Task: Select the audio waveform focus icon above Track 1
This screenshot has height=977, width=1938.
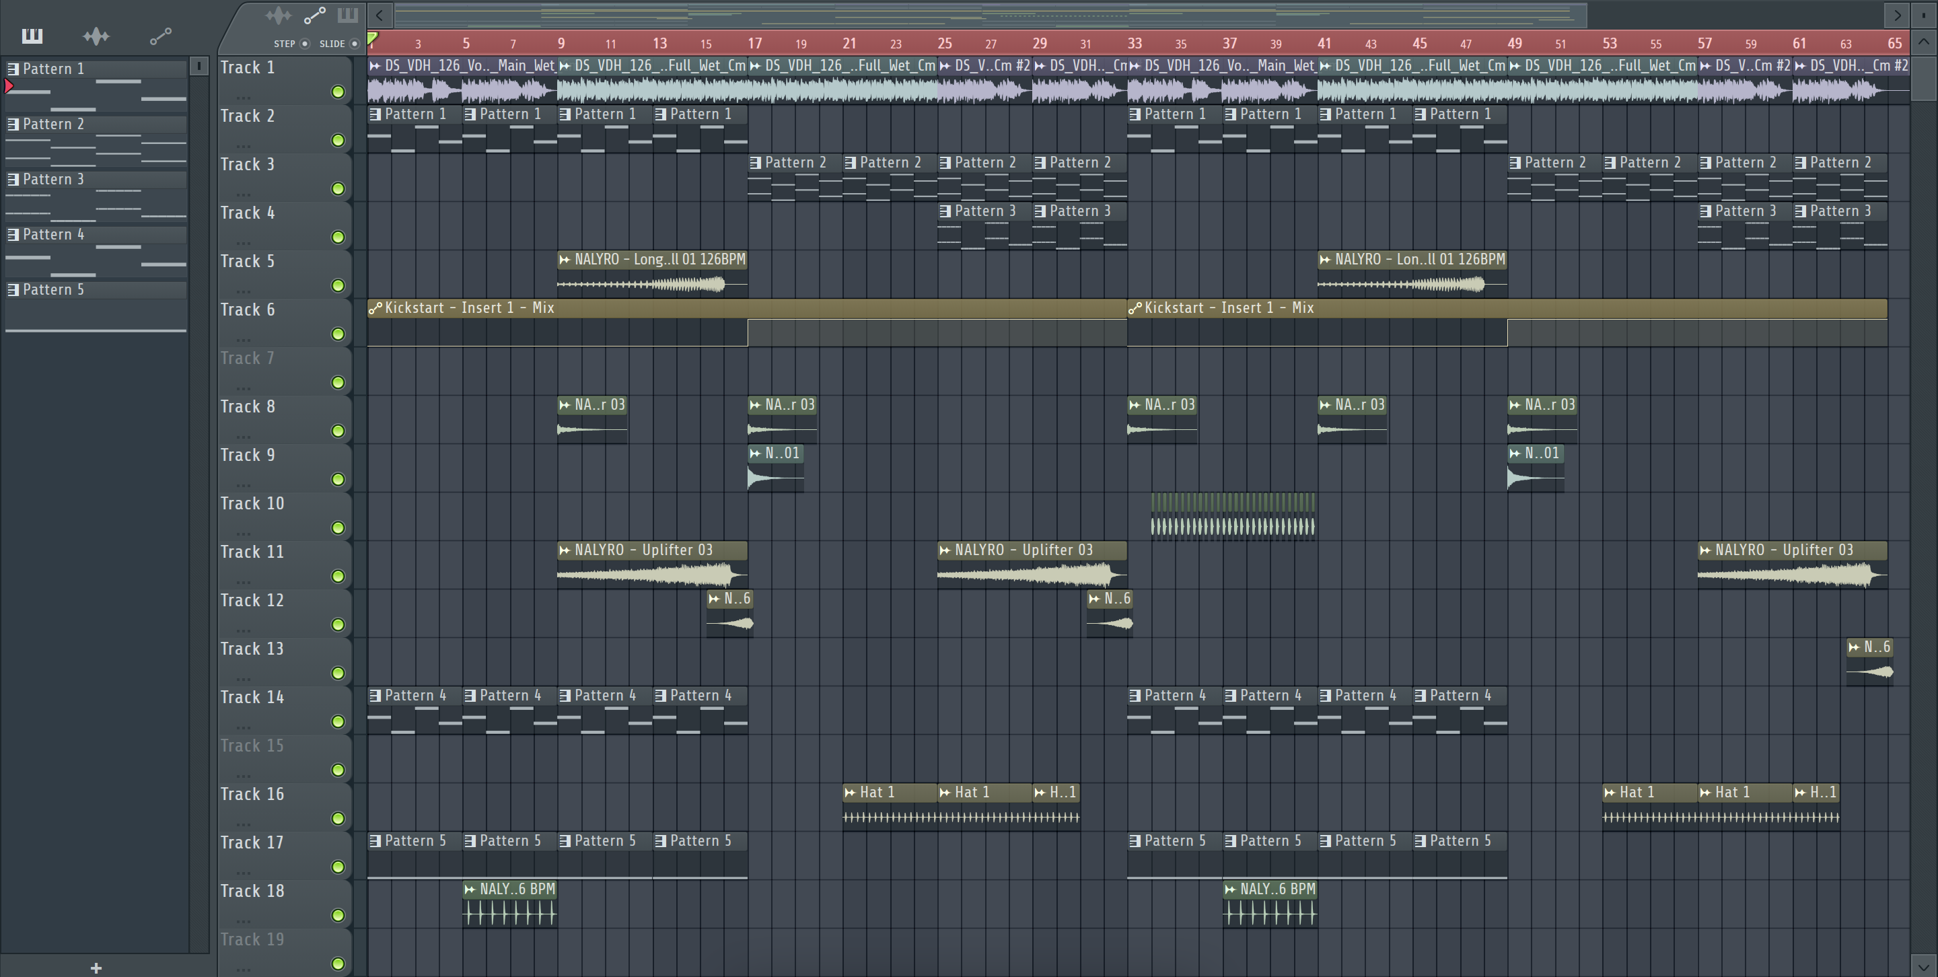Action: click(279, 15)
